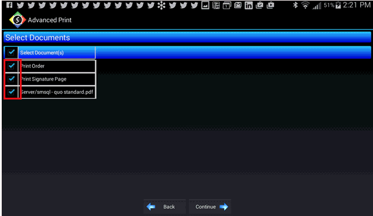Image resolution: width=373 pixels, height=216 pixels.
Task: Open the LinkedIn notification icon
Action: [x=249, y=5]
